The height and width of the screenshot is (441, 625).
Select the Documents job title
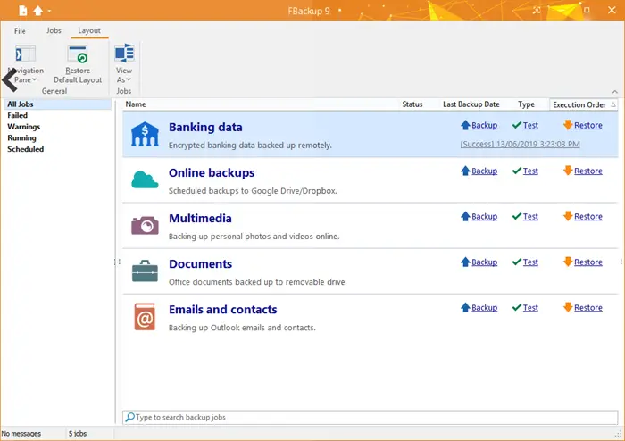click(200, 263)
